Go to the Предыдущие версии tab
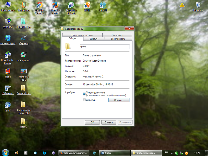This screenshot has width=208, height=156. [x=82, y=35]
